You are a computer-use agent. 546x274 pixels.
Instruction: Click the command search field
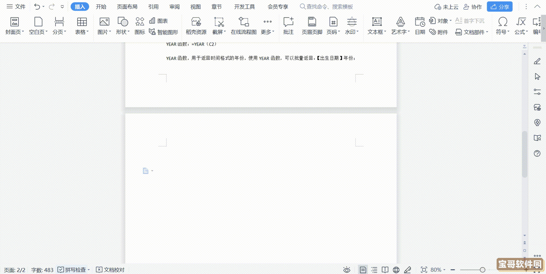[327, 7]
